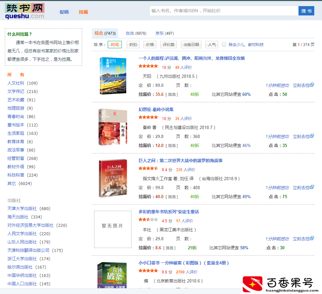Click the 搜书 search button
Viewport: 322px width, 294px height.
coord(306,11)
